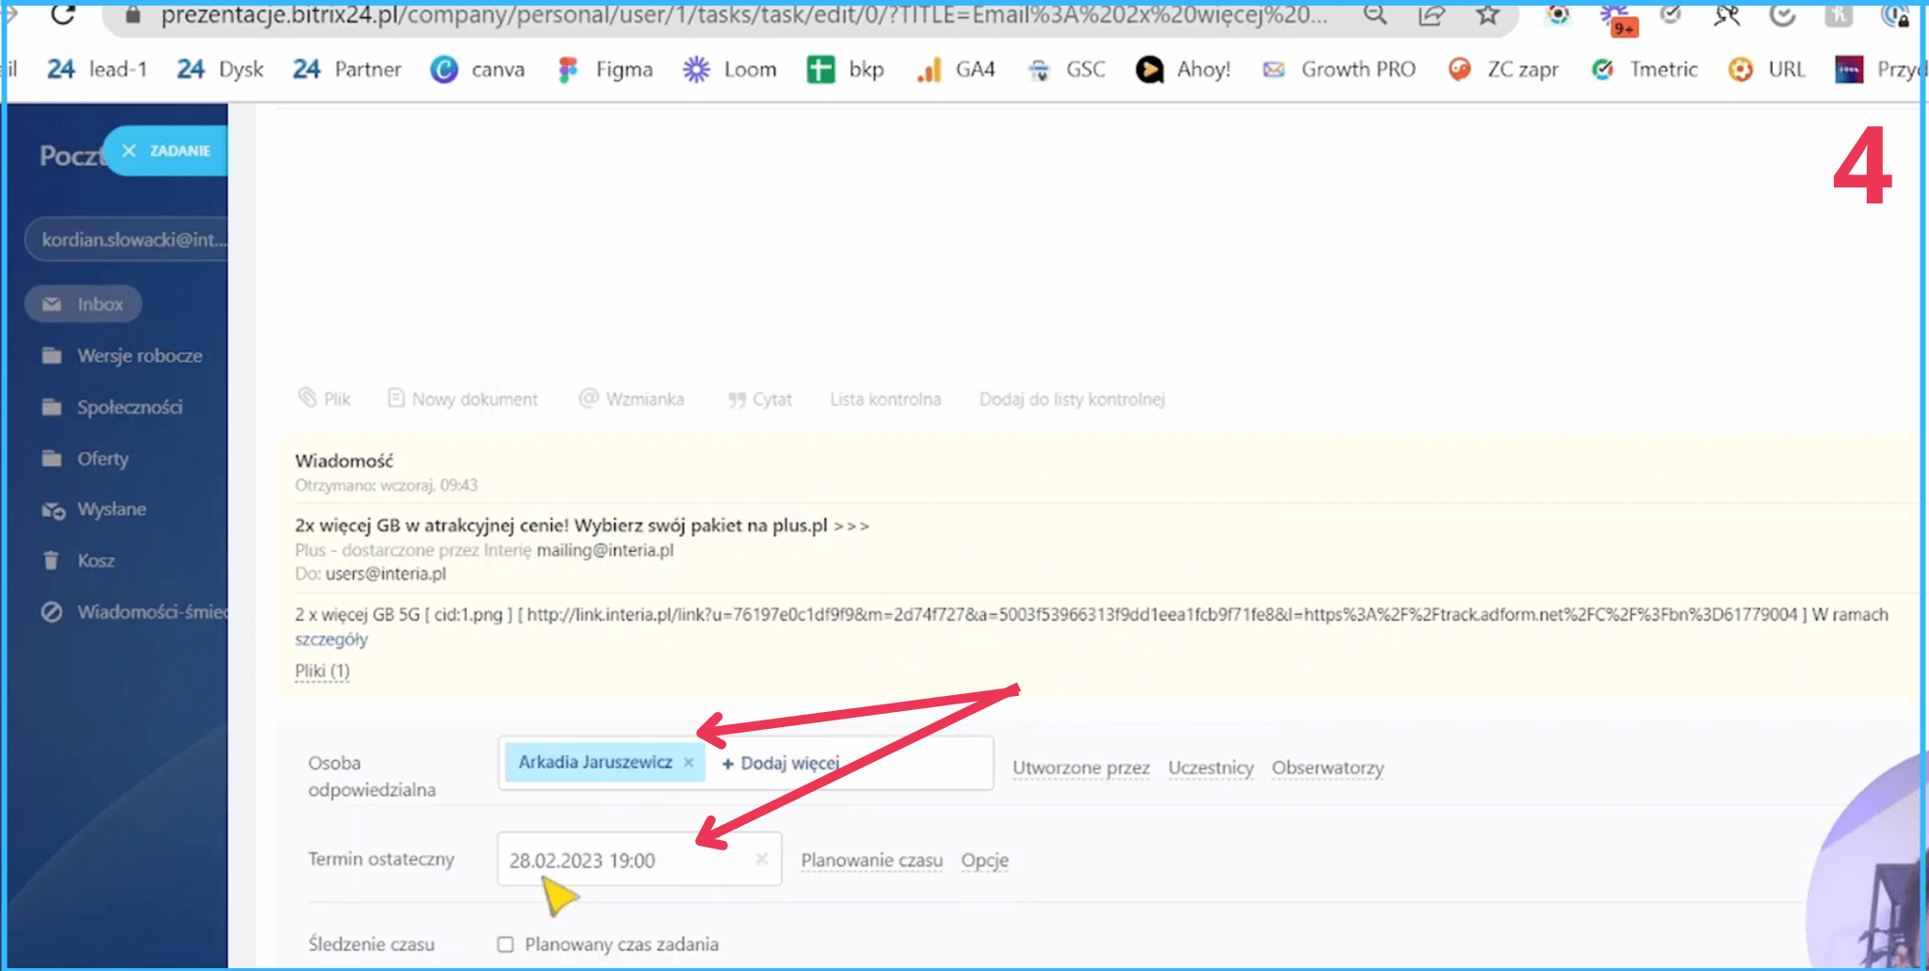The height and width of the screenshot is (971, 1929).
Task: Open the Kosz trash folder
Action: point(95,560)
